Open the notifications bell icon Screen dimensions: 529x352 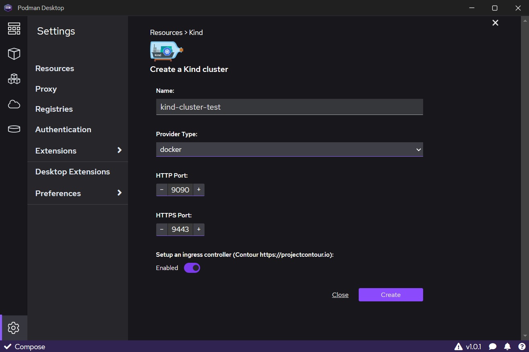point(507,346)
